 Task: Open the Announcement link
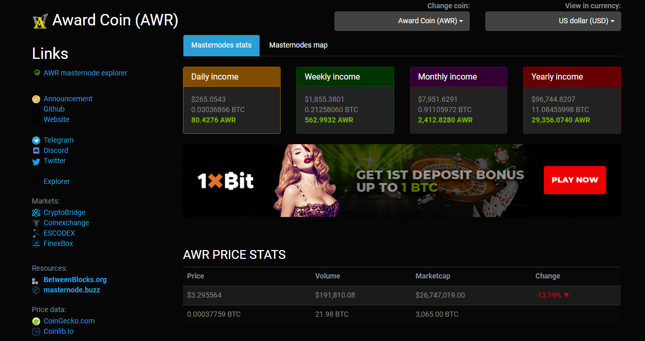point(68,99)
